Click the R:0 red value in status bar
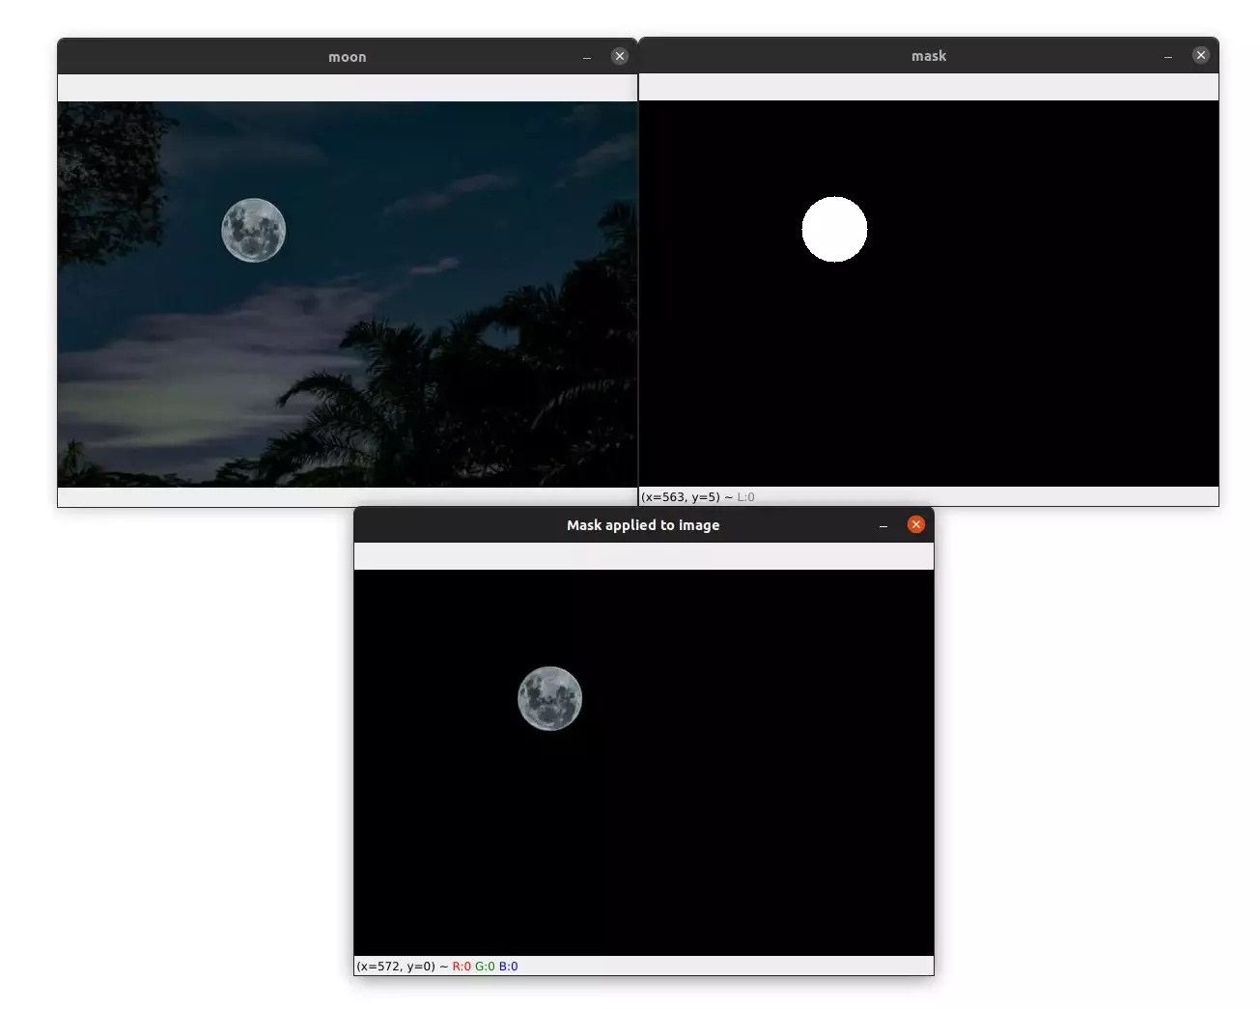The image size is (1260, 1009). tap(462, 967)
